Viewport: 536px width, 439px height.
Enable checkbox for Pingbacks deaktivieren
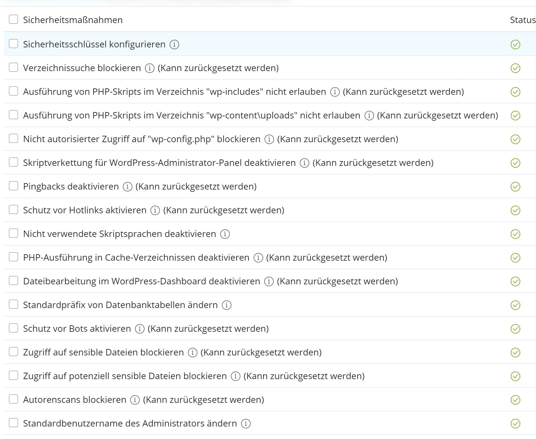coord(13,186)
